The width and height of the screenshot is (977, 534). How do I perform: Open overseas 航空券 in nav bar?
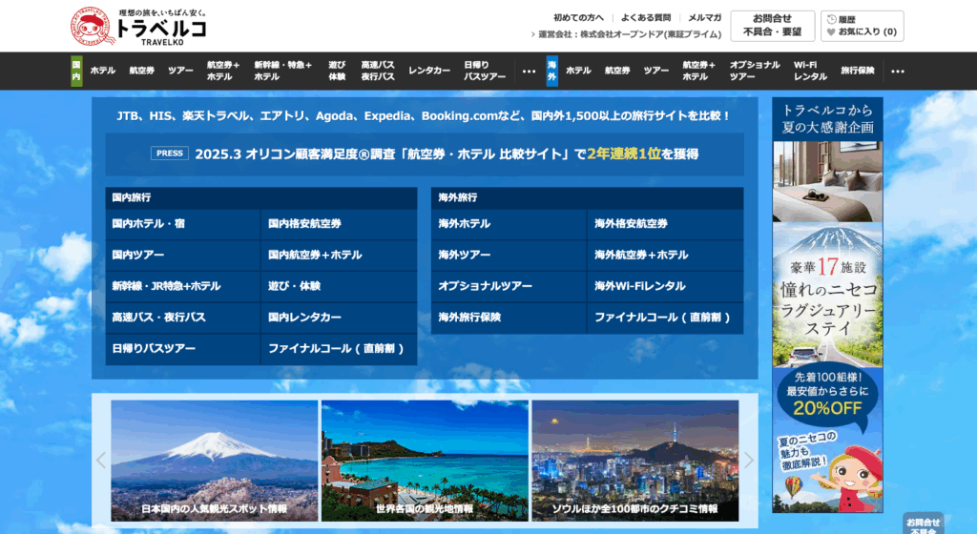tap(617, 71)
